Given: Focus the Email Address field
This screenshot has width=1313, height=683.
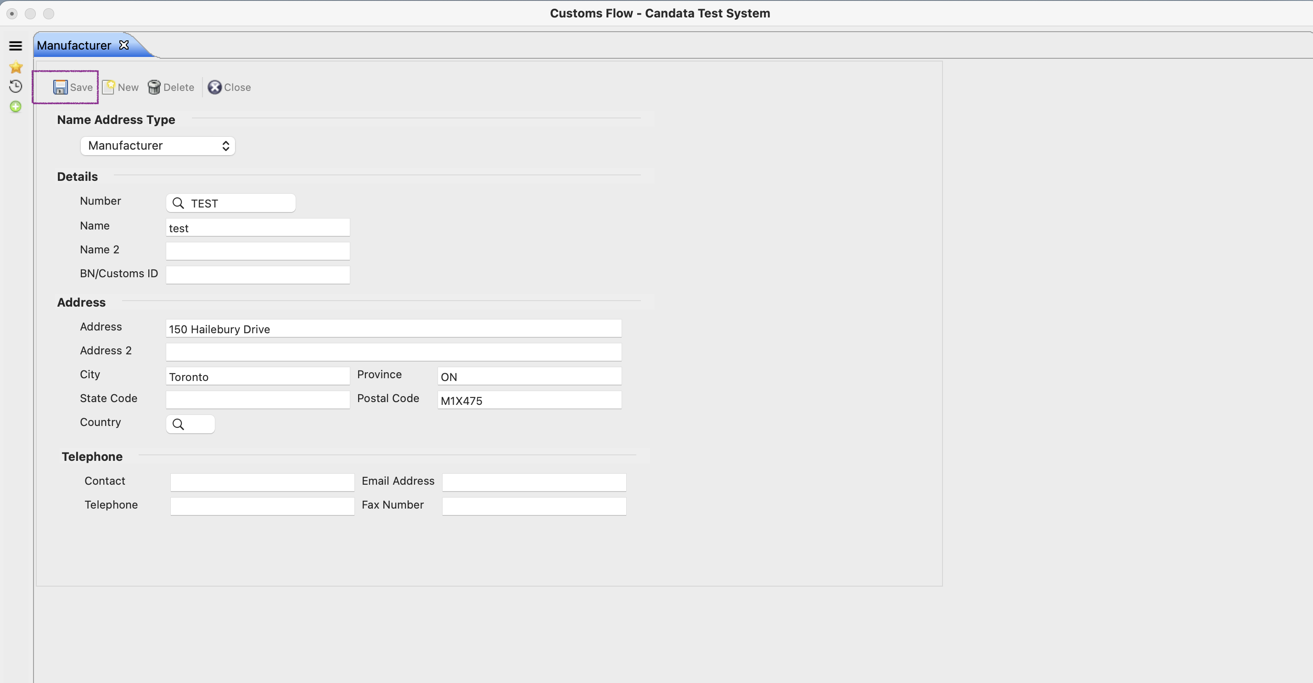Looking at the screenshot, I should click(534, 482).
